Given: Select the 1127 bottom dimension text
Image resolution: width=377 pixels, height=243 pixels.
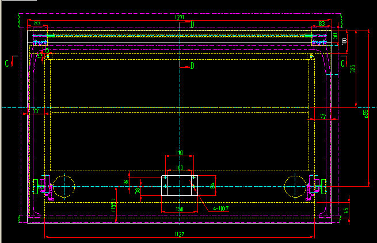Looking at the screenshot, I should [x=180, y=234].
